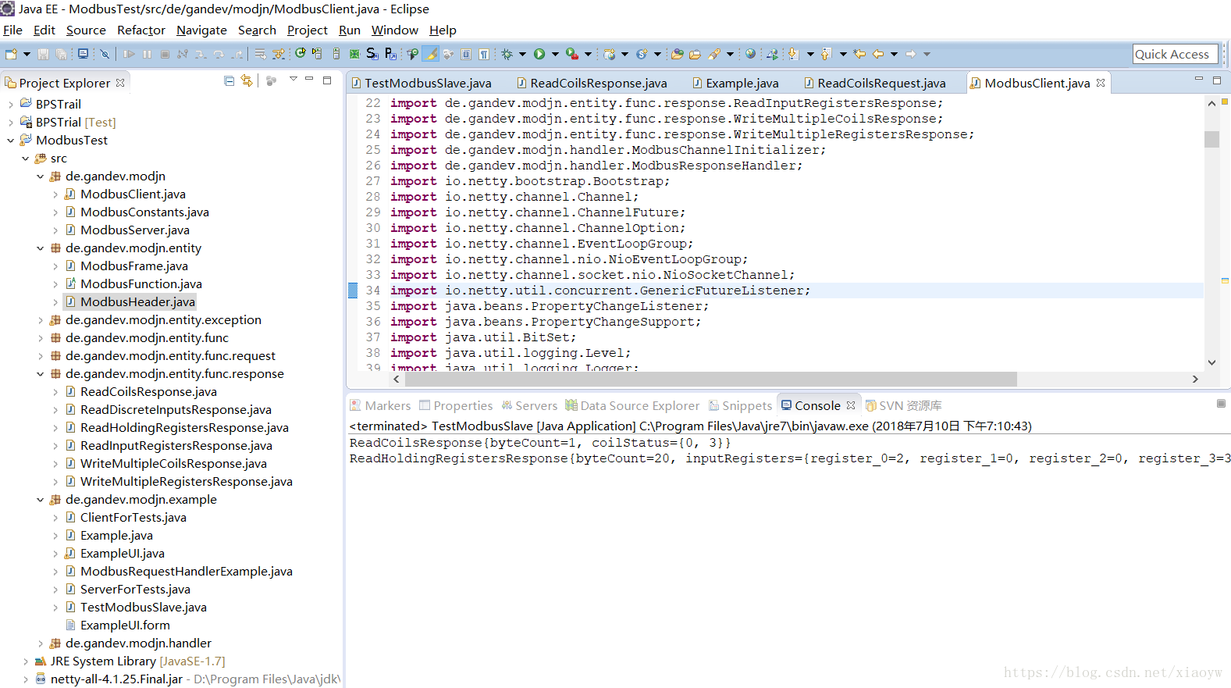Open the Data Source Explorer tab
Screen dimensions: 1231x688
(x=632, y=405)
